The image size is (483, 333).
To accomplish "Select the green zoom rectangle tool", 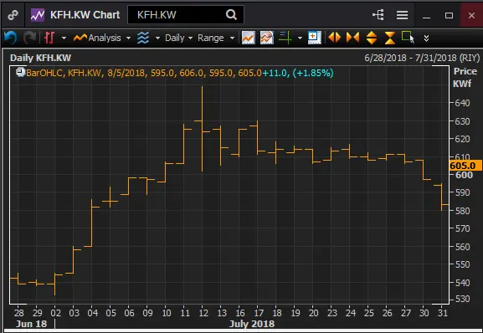I will tap(408, 38).
